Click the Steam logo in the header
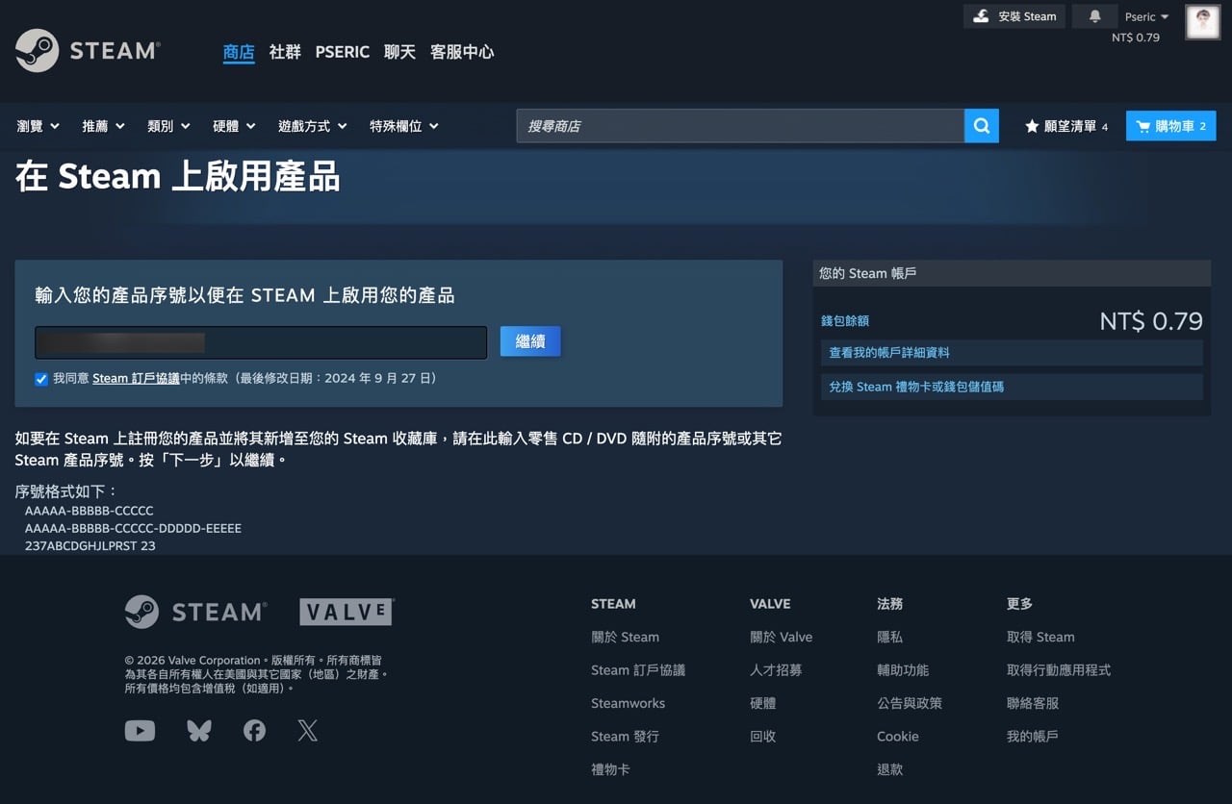1232x804 pixels. [88, 51]
